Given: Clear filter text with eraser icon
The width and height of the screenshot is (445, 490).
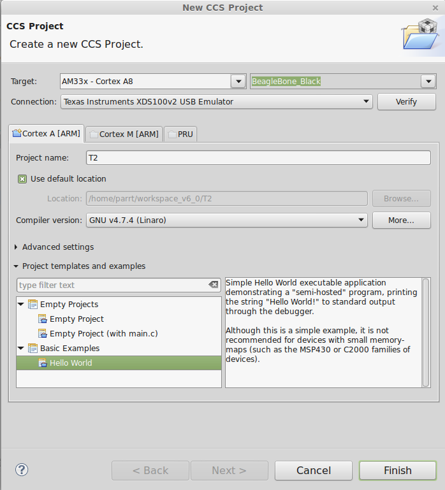Looking at the screenshot, I should click(214, 285).
